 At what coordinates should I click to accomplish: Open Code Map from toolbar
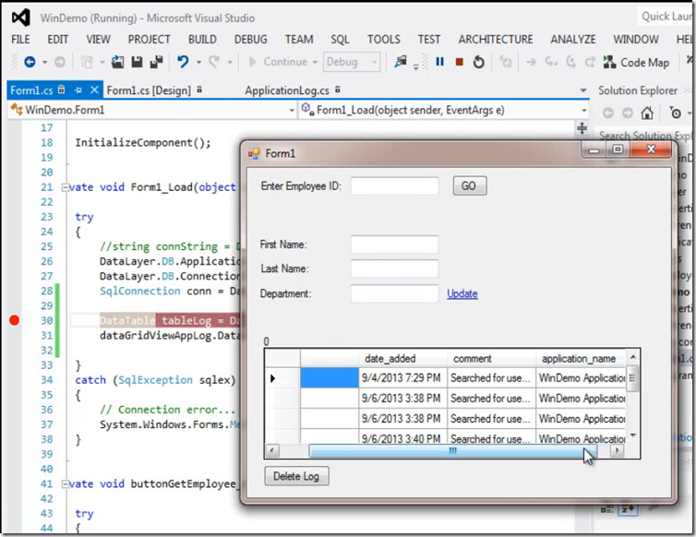tap(636, 63)
